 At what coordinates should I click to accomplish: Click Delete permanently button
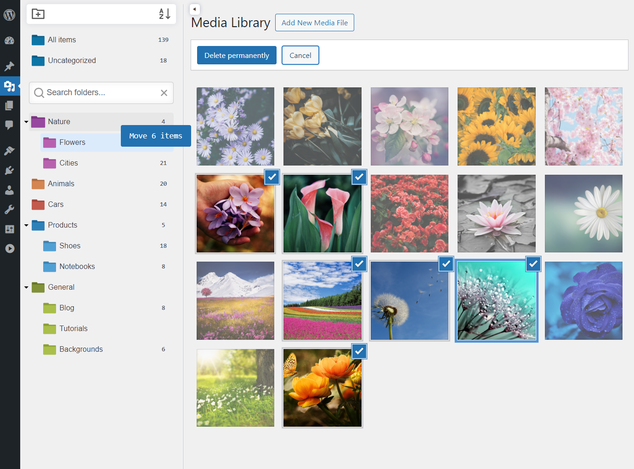[x=237, y=55]
